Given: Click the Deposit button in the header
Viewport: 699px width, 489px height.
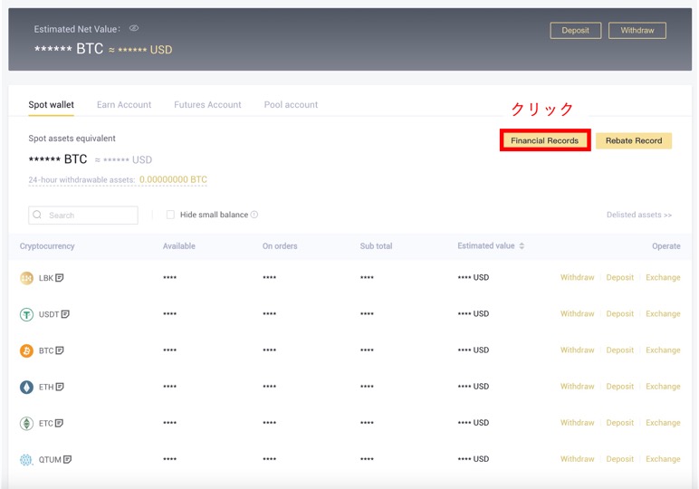Looking at the screenshot, I should [575, 30].
